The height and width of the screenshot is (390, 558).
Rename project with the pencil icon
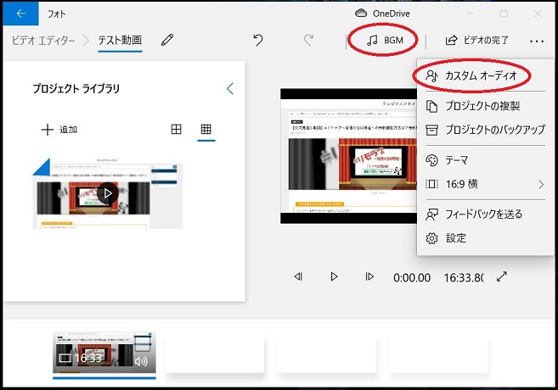(167, 40)
